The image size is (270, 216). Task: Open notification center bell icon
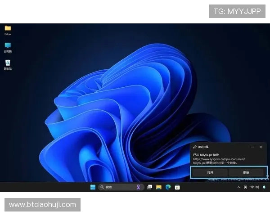[x=264, y=187]
